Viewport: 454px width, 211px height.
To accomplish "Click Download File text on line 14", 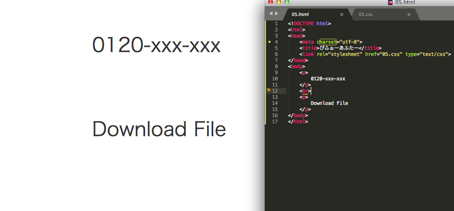I will (x=329, y=103).
